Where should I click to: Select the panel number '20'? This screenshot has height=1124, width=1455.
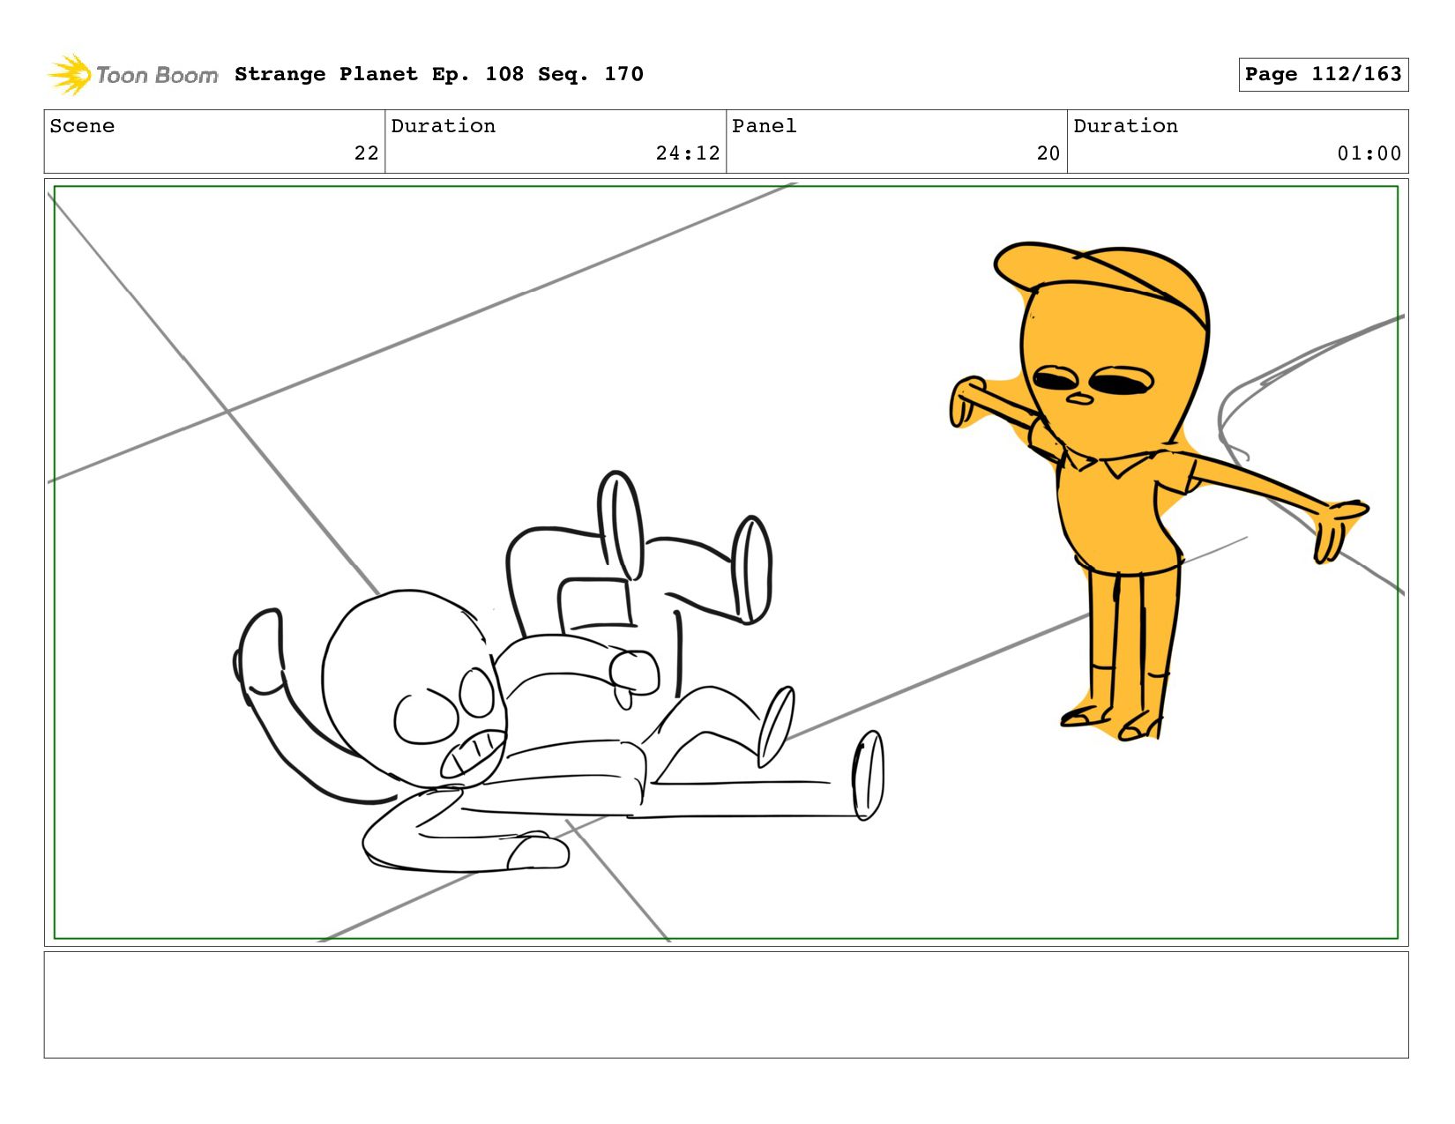tap(1048, 153)
